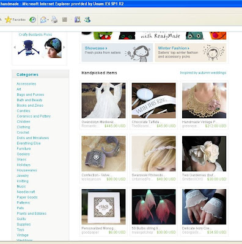The height and width of the screenshot is (244, 242).
Task: Browse the Geekery category
Action: 23,154
